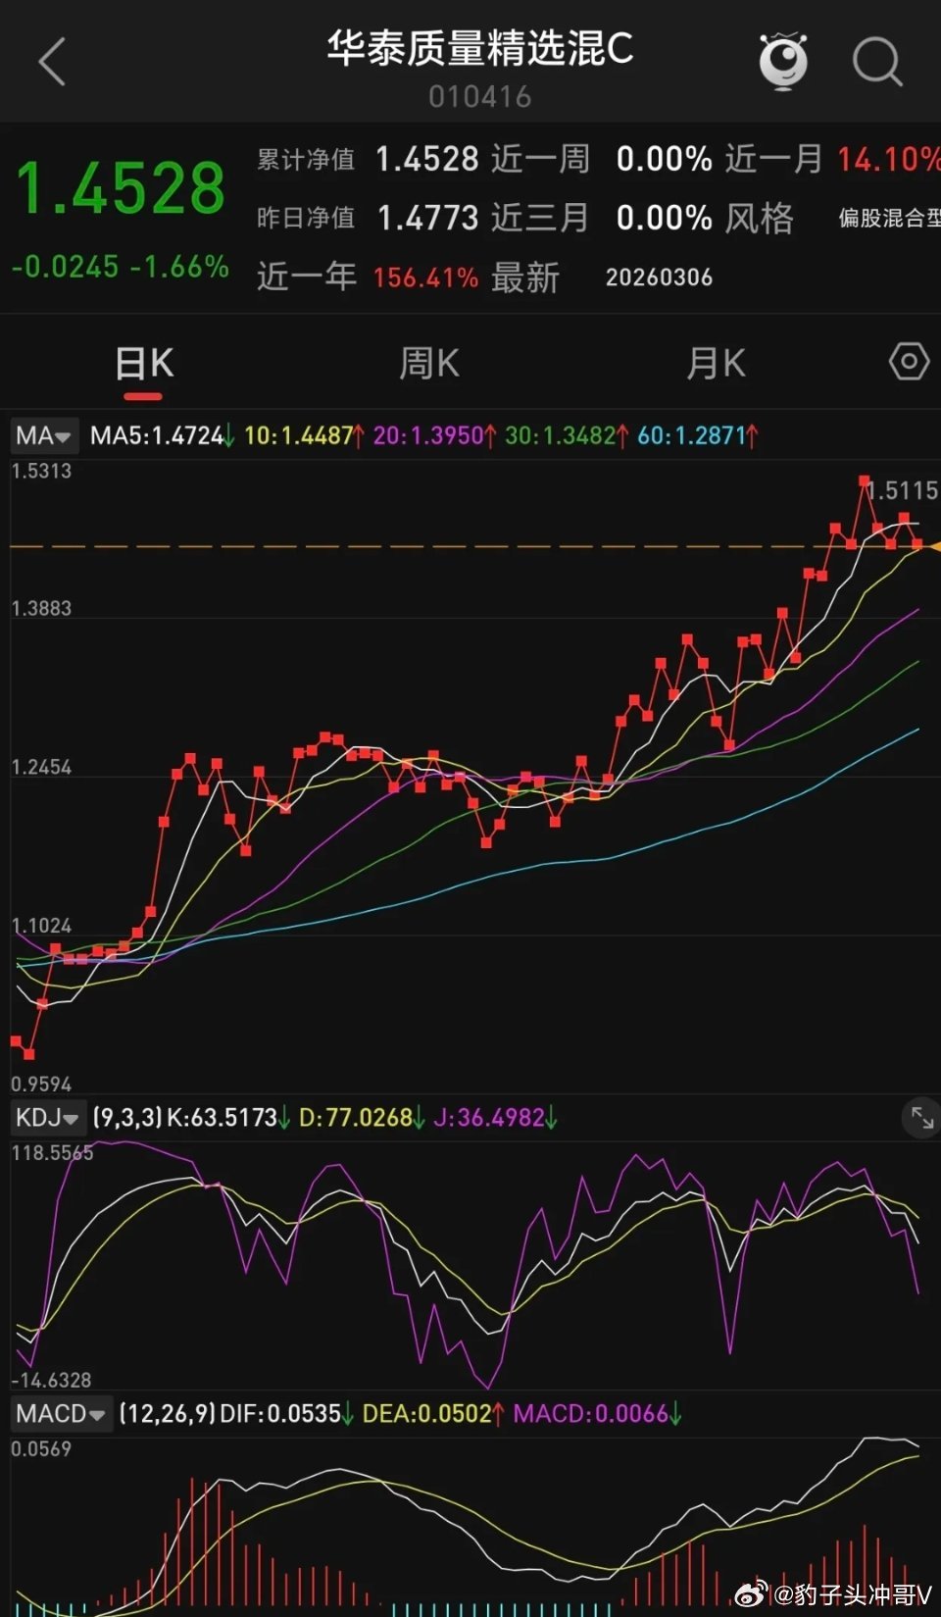Tap the y-axis label 0.9594

click(x=41, y=1084)
